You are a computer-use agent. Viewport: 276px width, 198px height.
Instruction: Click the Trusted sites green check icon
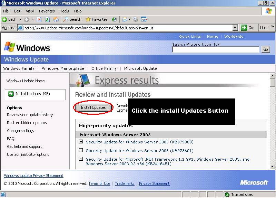(x=227, y=195)
